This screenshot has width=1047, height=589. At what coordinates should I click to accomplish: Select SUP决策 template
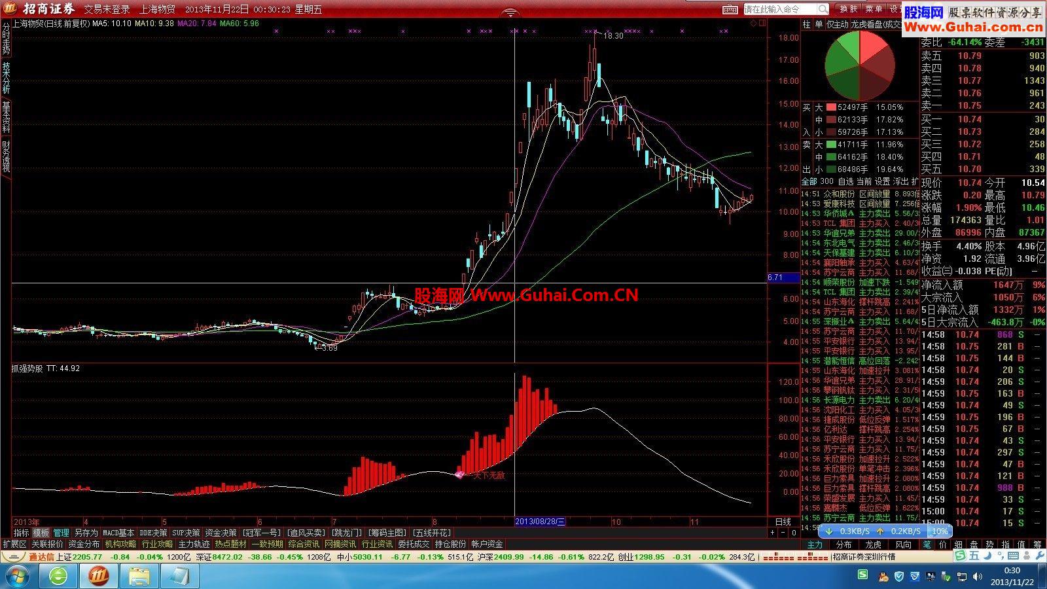(x=186, y=533)
